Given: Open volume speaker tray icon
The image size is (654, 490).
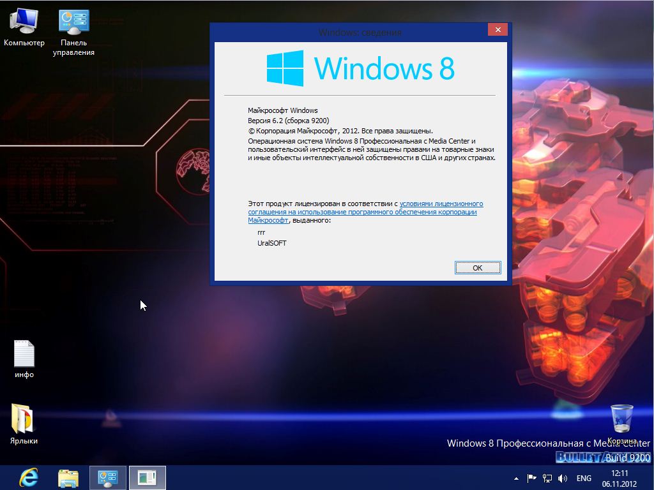Looking at the screenshot, I should click(562, 479).
